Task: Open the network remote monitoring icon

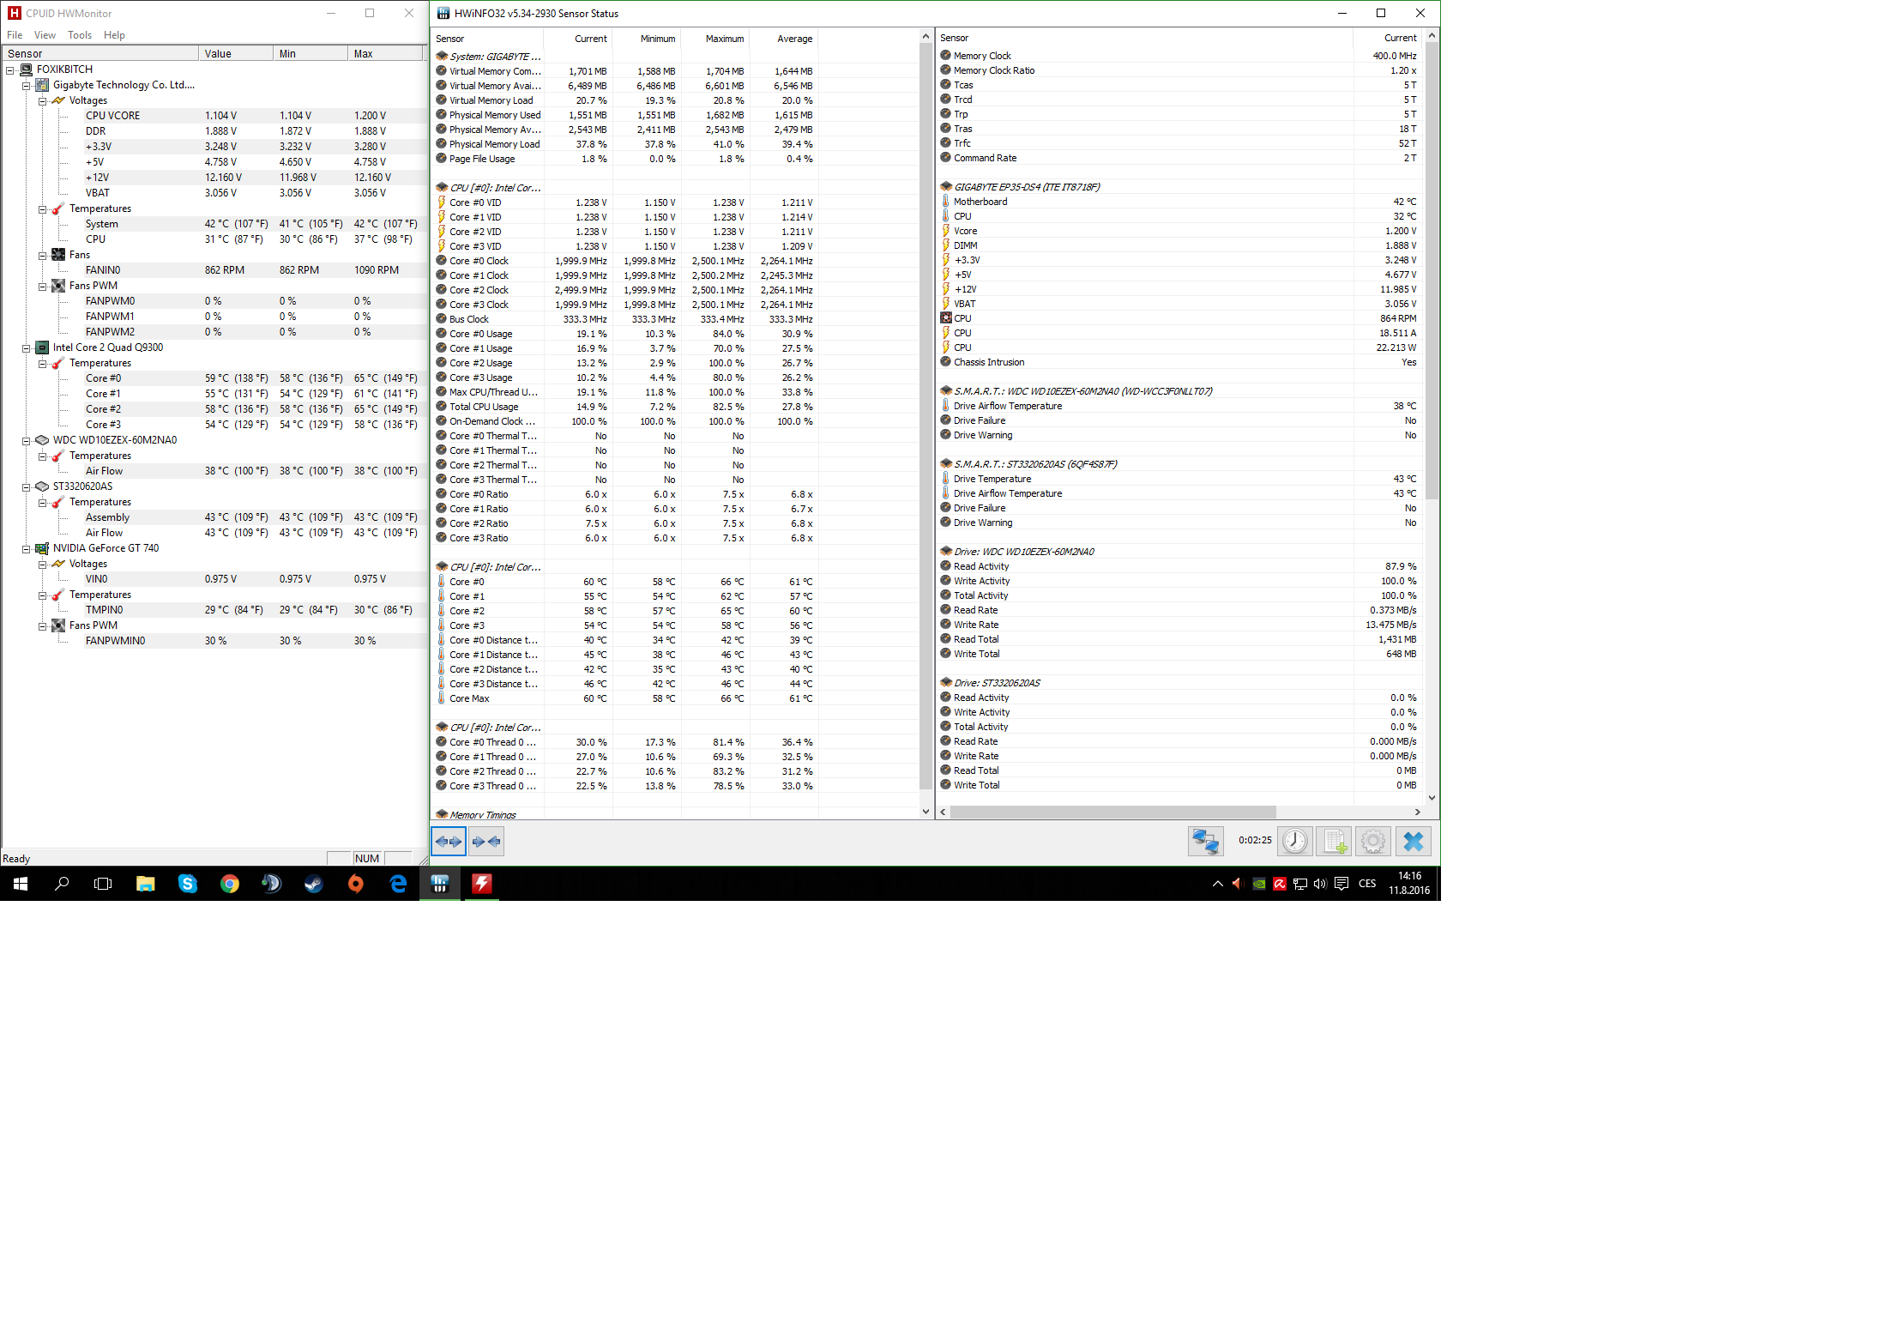Action: tap(1205, 842)
